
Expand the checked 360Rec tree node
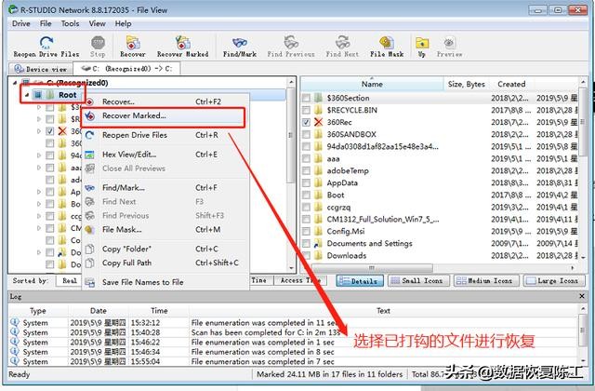pos(39,131)
